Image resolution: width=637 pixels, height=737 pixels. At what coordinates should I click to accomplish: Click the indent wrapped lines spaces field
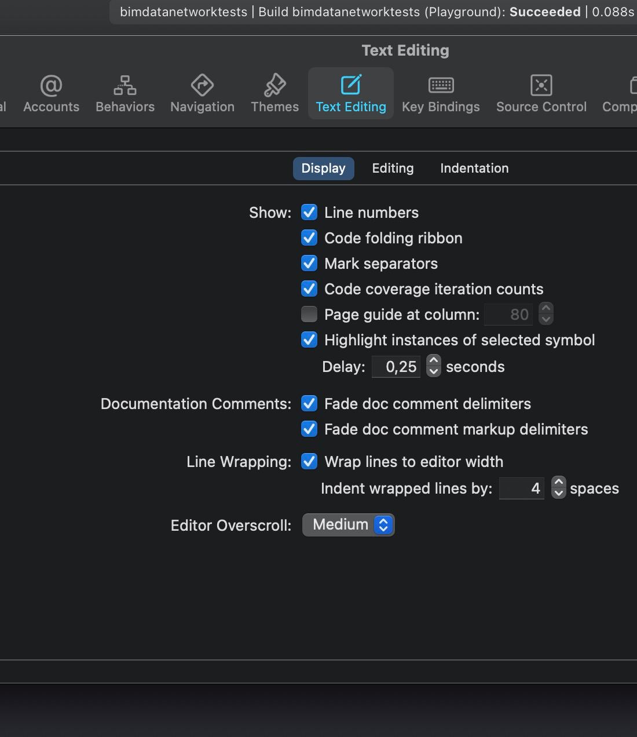pos(522,488)
